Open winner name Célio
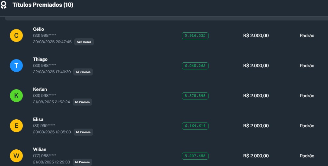Viewport: 328px width, 166px height. [x=39, y=29]
